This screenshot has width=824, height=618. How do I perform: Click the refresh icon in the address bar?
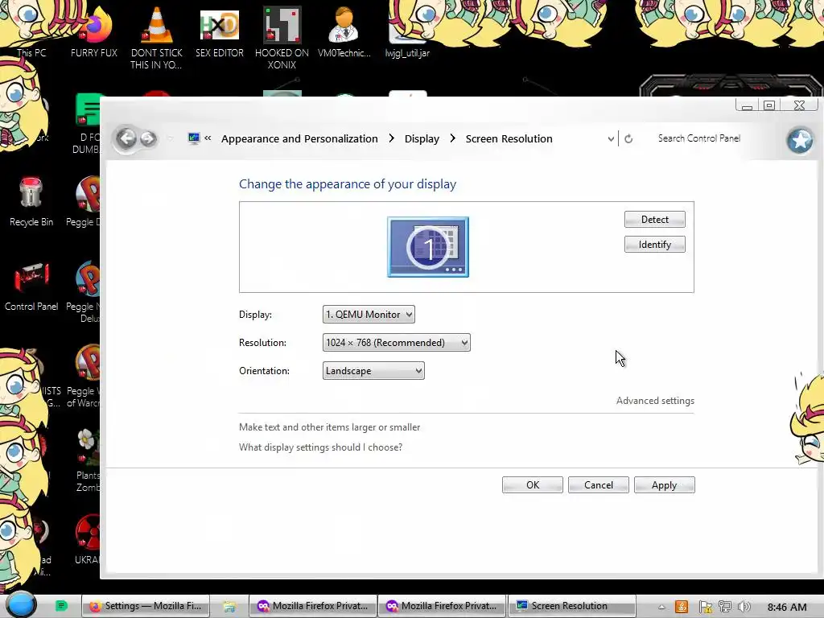(628, 138)
